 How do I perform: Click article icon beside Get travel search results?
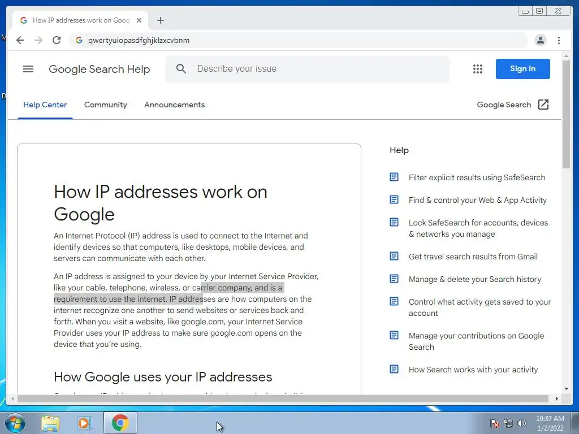tap(394, 256)
